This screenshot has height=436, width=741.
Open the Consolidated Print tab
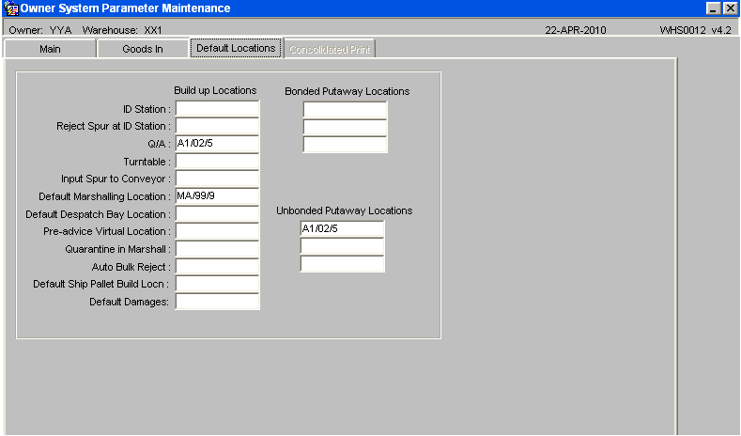(330, 49)
